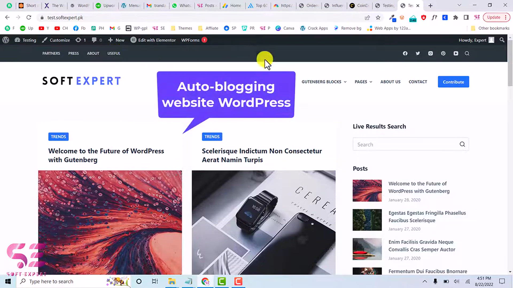Open sidebar post Enim Facilisis Gravida
This screenshot has height=288, width=513.
tap(422, 246)
